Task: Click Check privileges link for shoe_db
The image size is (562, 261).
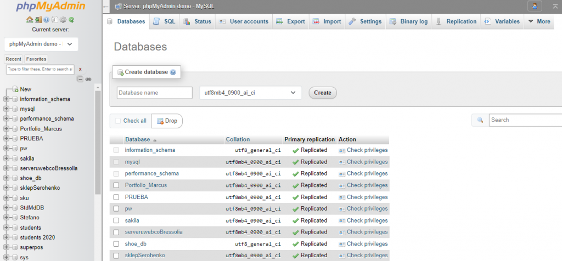Action: [x=367, y=244]
